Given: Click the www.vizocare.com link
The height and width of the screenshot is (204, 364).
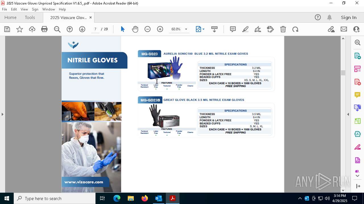Looking at the screenshot, I should click(x=84, y=182).
